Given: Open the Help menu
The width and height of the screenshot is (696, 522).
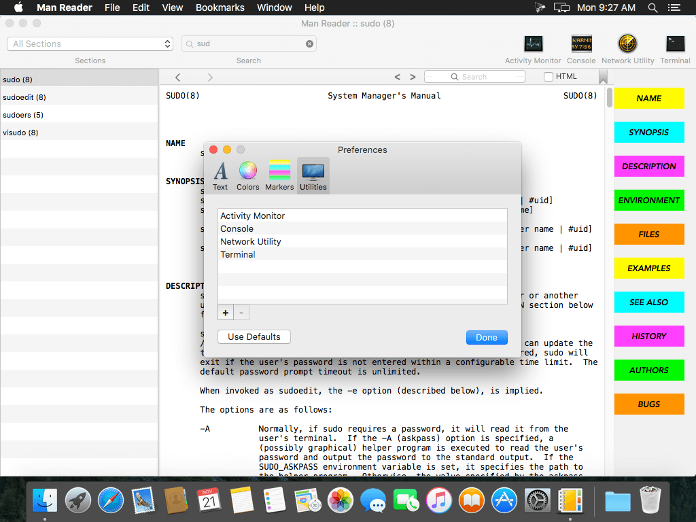Looking at the screenshot, I should coord(314,7).
